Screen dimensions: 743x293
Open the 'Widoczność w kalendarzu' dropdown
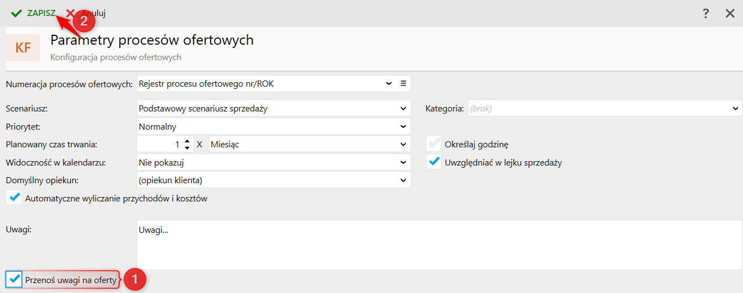(x=404, y=162)
